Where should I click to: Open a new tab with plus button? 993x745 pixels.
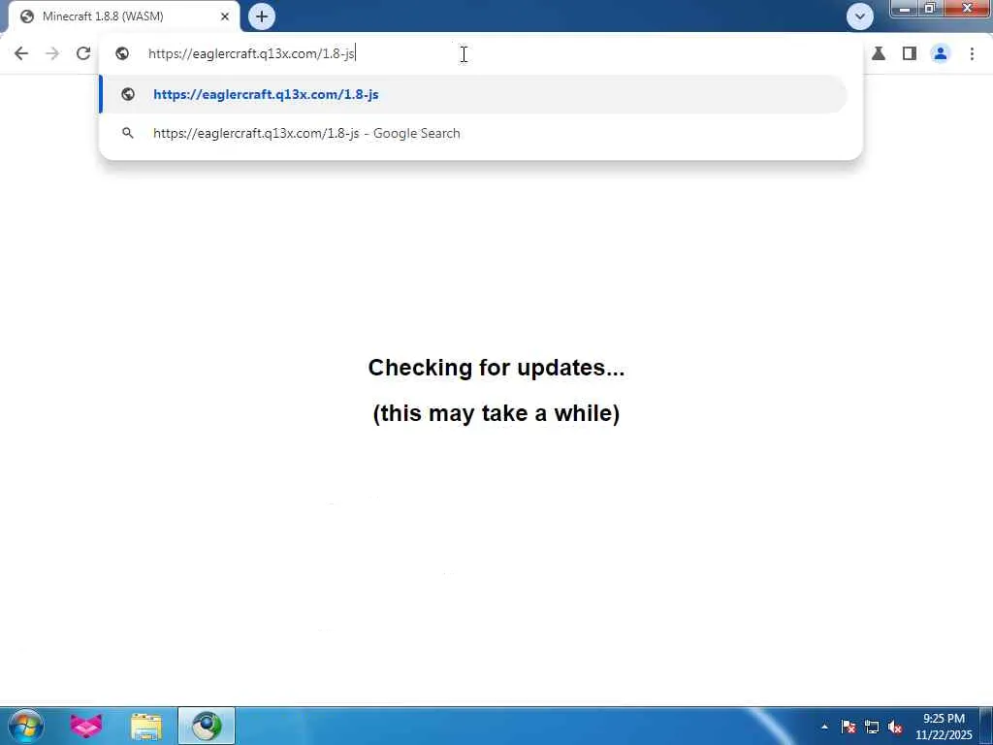click(262, 16)
